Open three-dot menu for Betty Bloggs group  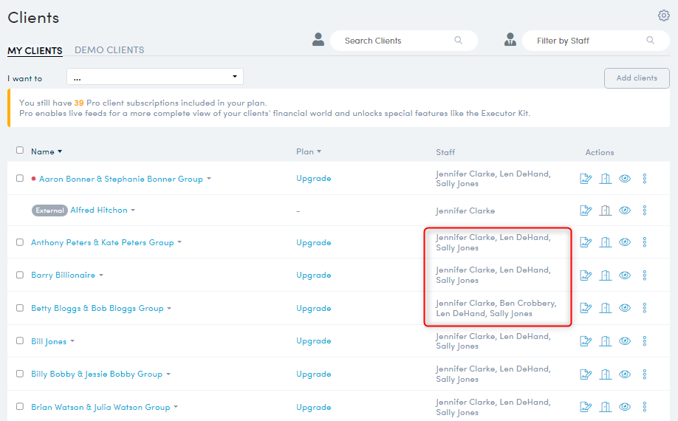(x=645, y=308)
